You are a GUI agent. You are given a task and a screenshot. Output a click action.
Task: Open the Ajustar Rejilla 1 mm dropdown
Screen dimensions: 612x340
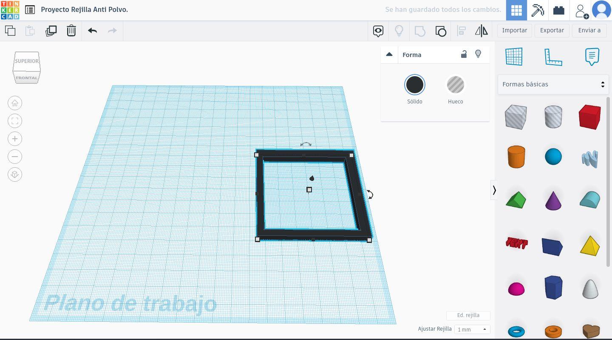(x=472, y=329)
